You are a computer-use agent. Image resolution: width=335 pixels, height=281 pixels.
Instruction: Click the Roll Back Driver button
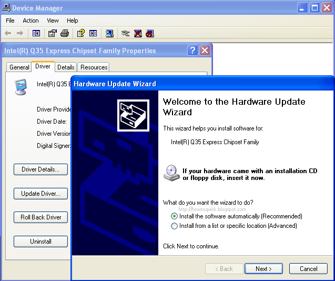[40, 217]
